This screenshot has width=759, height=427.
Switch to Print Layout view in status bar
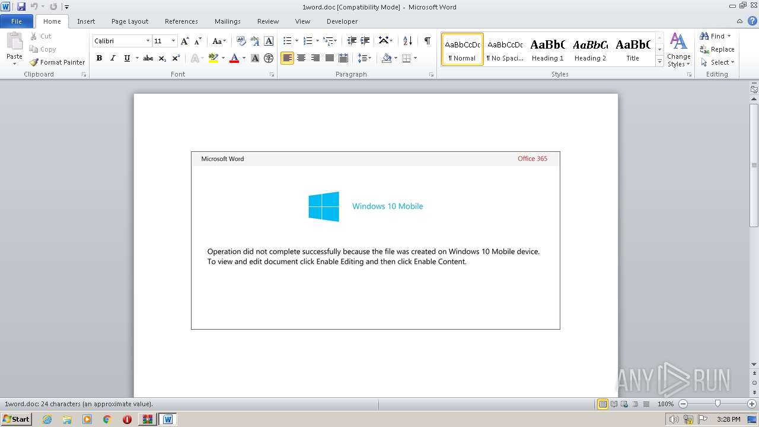(x=602, y=404)
